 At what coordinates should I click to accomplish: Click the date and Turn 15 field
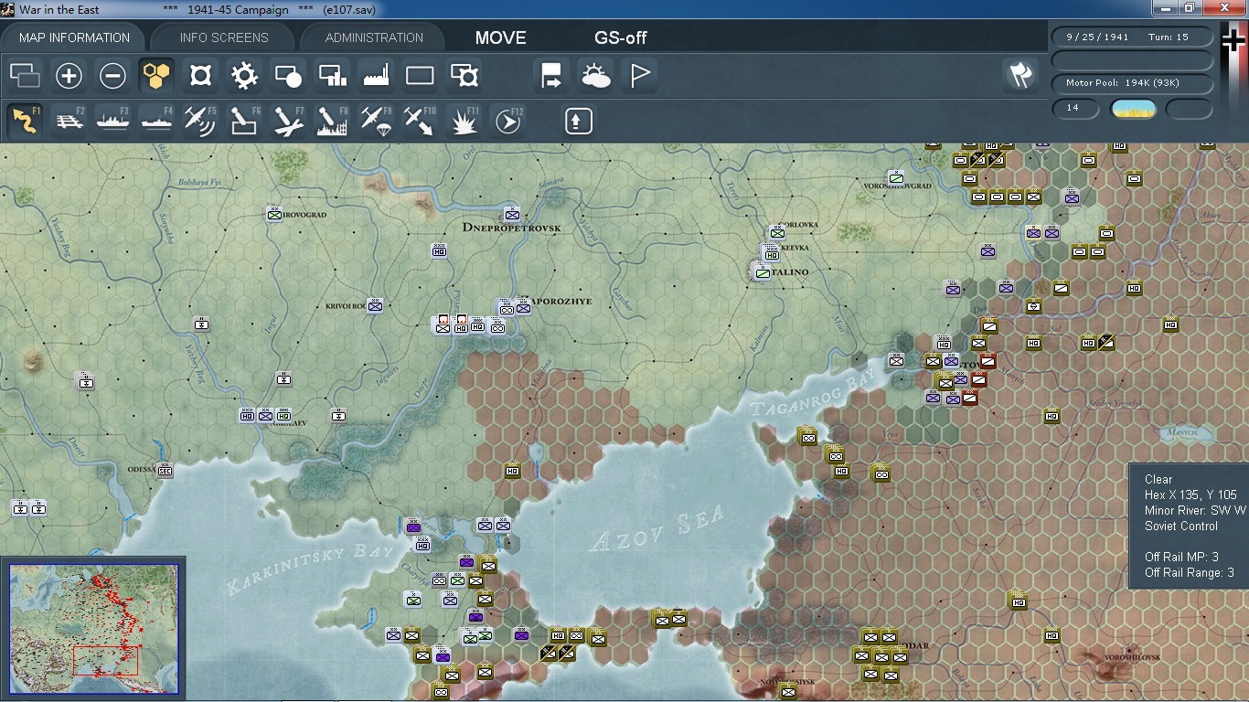click(x=1132, y=37)
